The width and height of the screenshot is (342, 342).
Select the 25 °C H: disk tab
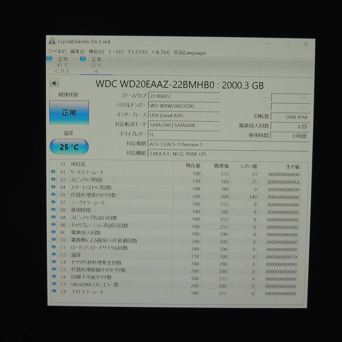[96, 65]
